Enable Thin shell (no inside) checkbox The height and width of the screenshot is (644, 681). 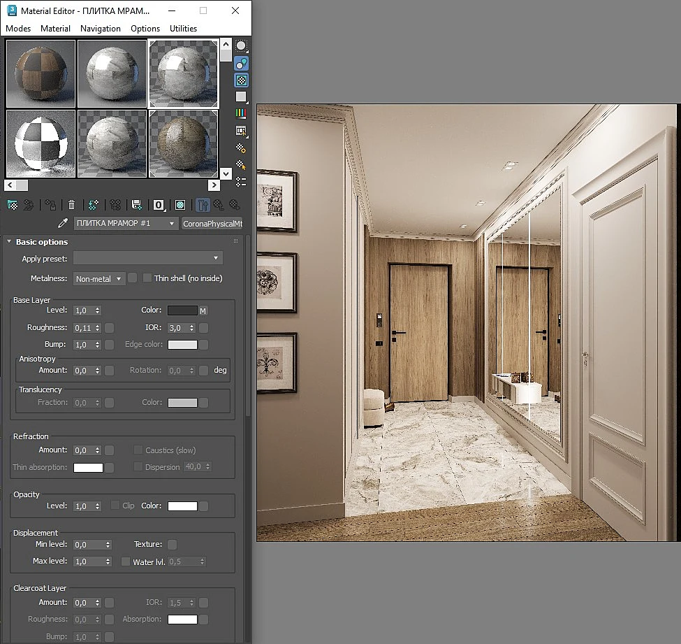tap(147, 278)
